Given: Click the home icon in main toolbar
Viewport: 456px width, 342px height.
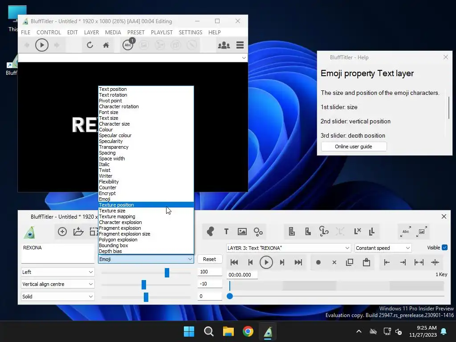Looking at the screenshot, I should [106, 45].
